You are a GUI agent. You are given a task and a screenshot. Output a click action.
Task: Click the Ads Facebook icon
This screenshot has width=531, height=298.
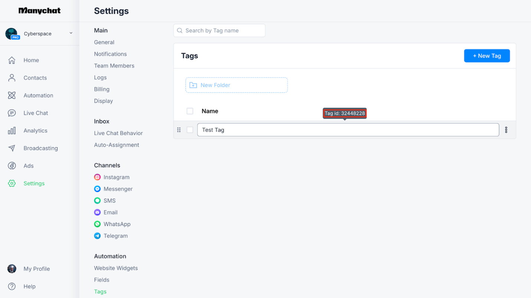click(x=12, y=166)
